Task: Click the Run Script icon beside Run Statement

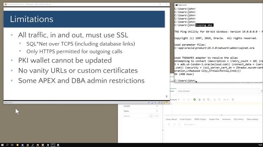Action: pos(199,100)
